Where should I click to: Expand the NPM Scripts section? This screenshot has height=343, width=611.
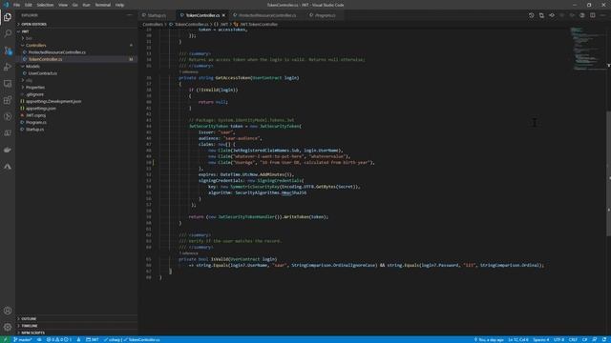[76, 333]
